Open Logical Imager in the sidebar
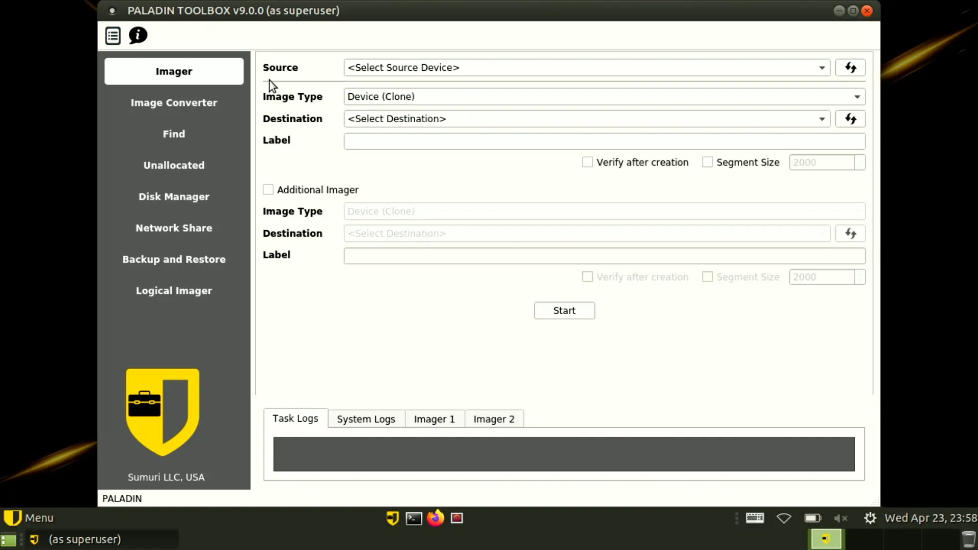Screen dimensions: 978x550 (174, 291)
